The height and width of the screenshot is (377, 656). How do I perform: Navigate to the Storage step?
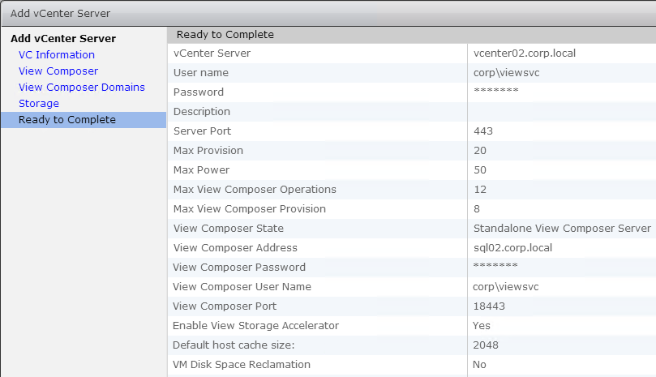[x=38, y=103]
